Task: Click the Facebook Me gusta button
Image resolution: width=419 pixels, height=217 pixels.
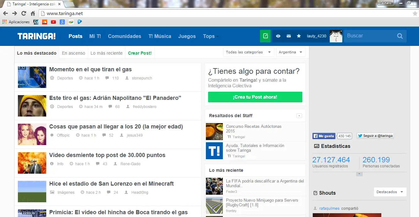Action: (x=324, y=136)
